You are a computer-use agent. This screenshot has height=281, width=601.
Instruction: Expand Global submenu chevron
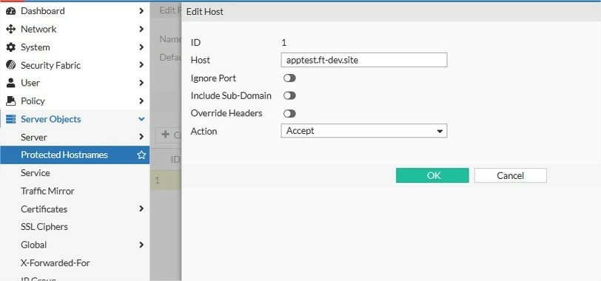(x=141, y=245)
